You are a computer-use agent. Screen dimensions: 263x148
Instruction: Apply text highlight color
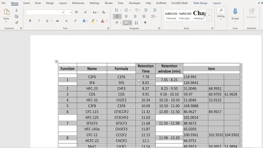(x=93, y=21)
